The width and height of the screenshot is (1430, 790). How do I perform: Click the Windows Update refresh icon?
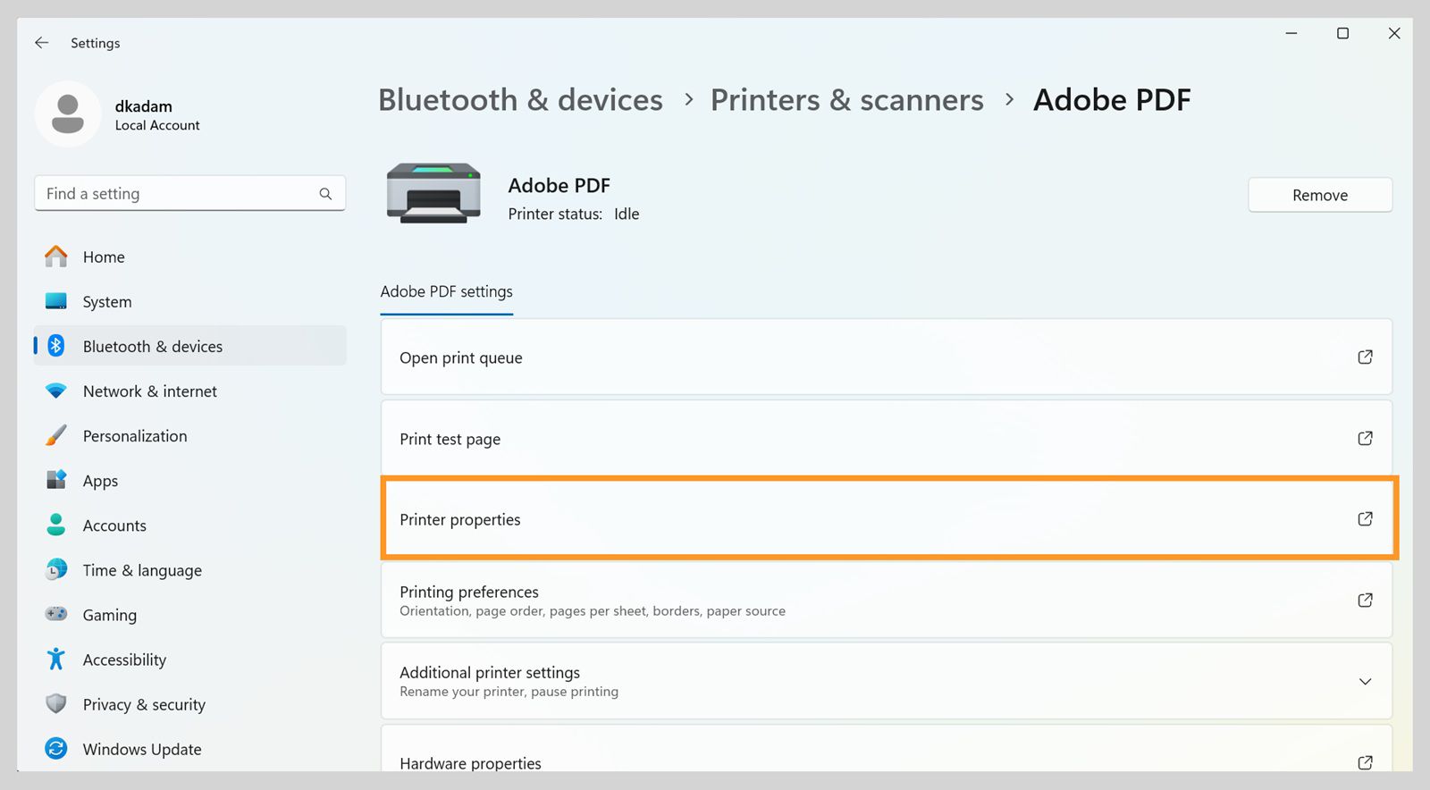(55, 749)
